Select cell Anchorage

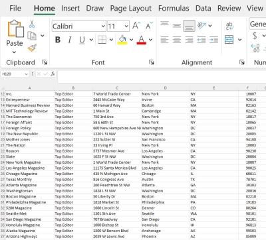click(166, 231)
